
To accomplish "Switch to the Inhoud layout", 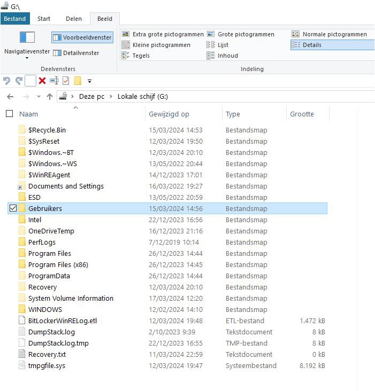I will pos(222,56).
